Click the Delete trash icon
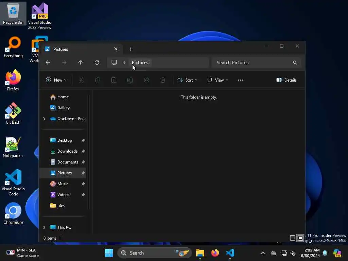 (x=163, y=80)
